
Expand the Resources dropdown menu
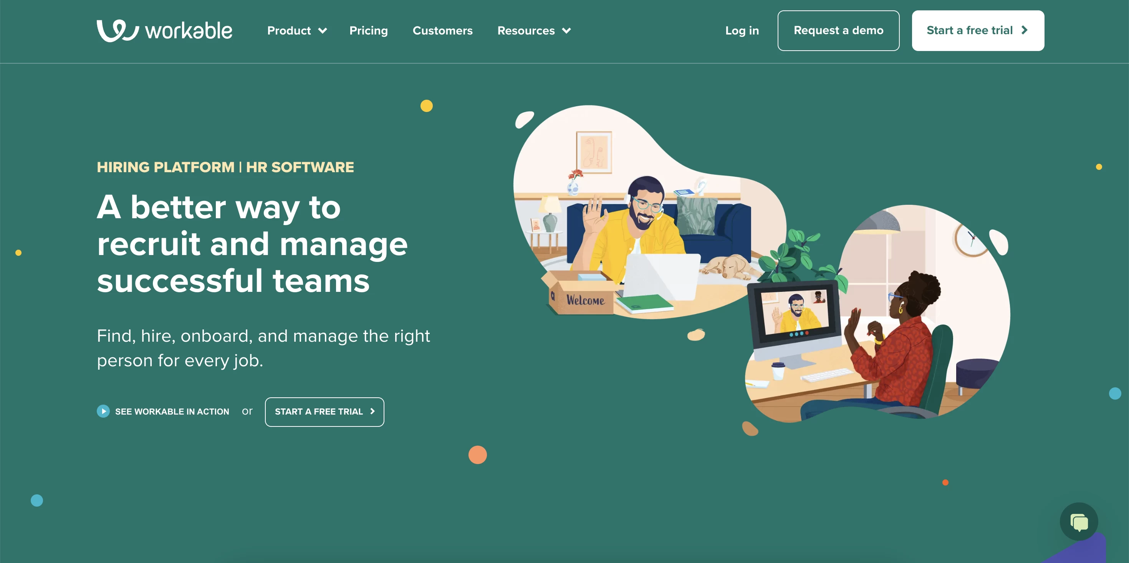pyautogui.click(x=533, y=30)
